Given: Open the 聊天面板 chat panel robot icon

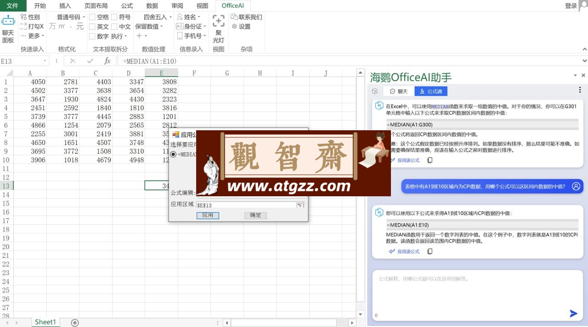Looking at the screenshot, I should click(x=8, y=21).
